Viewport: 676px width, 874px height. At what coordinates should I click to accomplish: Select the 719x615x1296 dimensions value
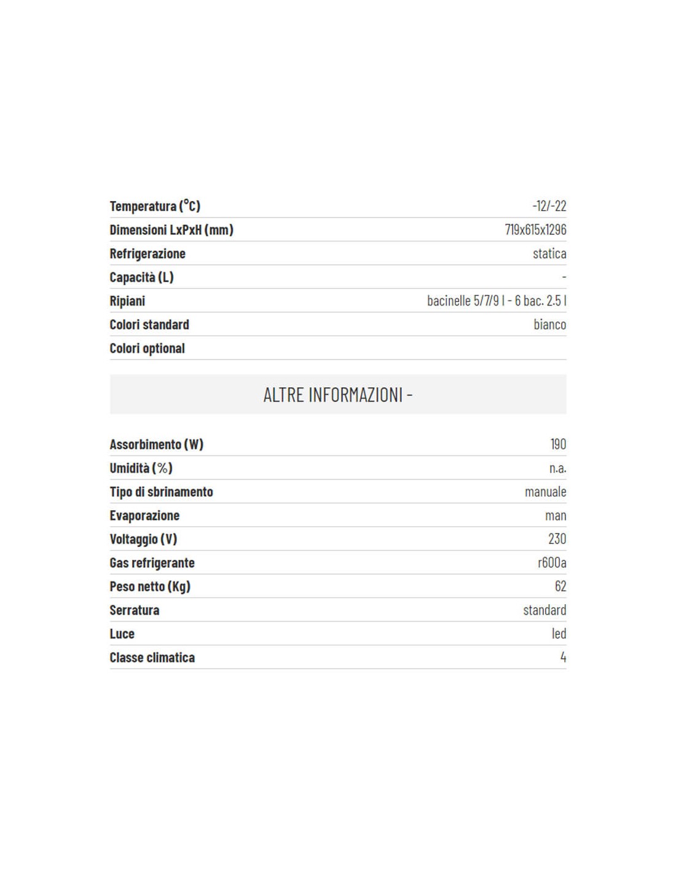click(x=535, y=230)
